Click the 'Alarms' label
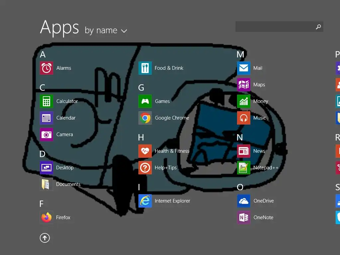Image resolution: width=340 pixels, height=255 pixels. pyautogui.click(x=64, y=68)
